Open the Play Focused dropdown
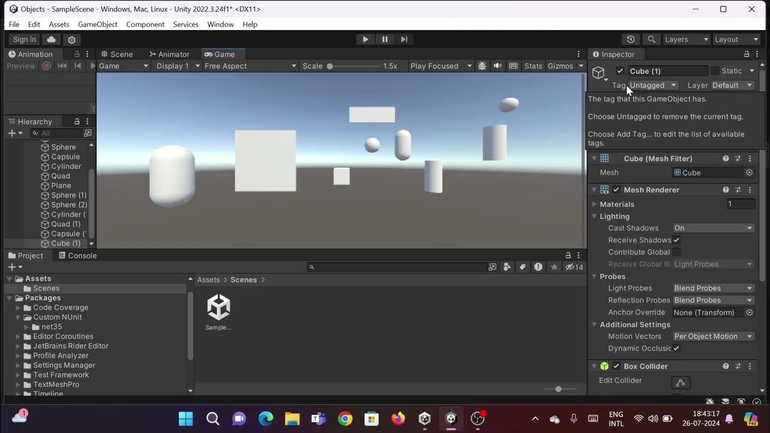 click(x=440, y=66)
